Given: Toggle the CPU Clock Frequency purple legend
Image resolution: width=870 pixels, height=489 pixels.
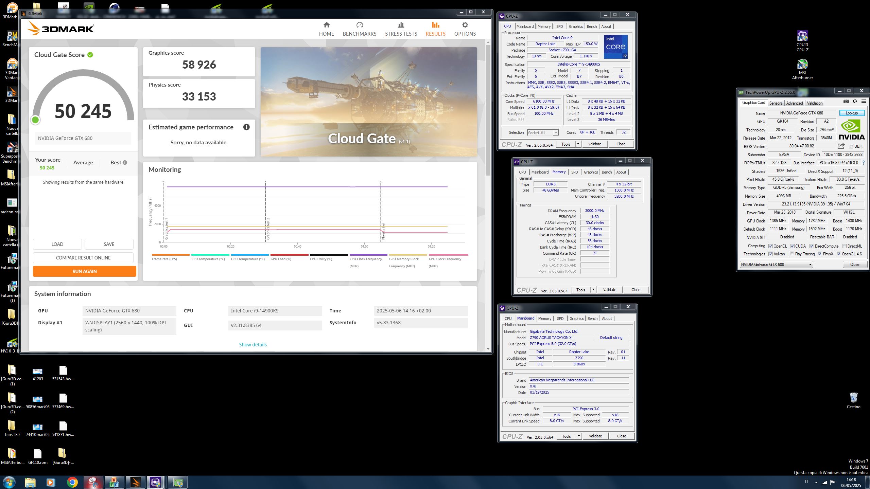Looking at the screenshot, I should pyautogui.click(x=368, y=260).
